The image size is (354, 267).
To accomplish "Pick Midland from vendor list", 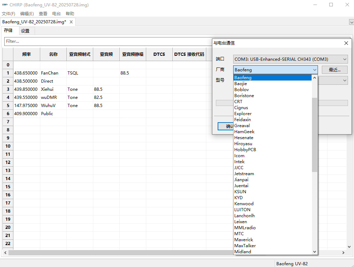I will click(272, 252).
